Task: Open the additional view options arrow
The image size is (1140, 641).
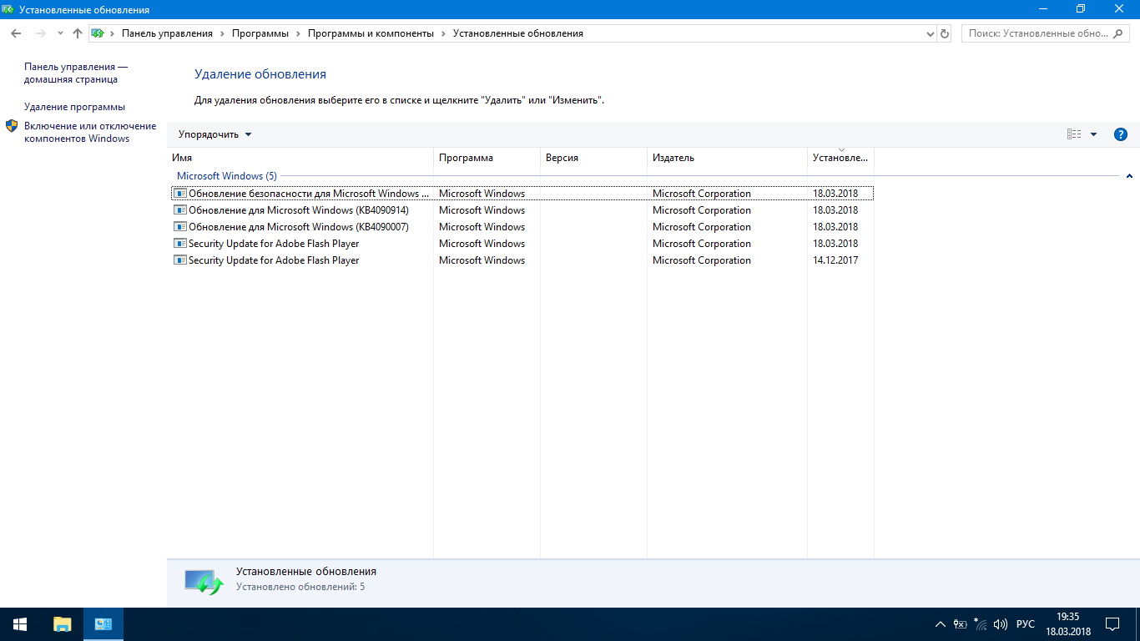Action: [x=1093, y=134]
